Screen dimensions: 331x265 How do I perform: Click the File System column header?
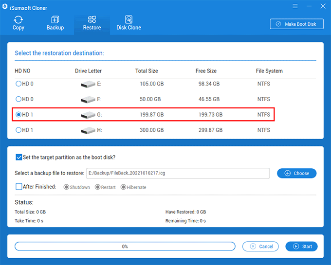coord(269,71)
